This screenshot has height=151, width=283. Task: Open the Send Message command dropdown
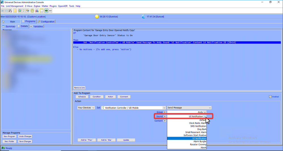point(189,108)
